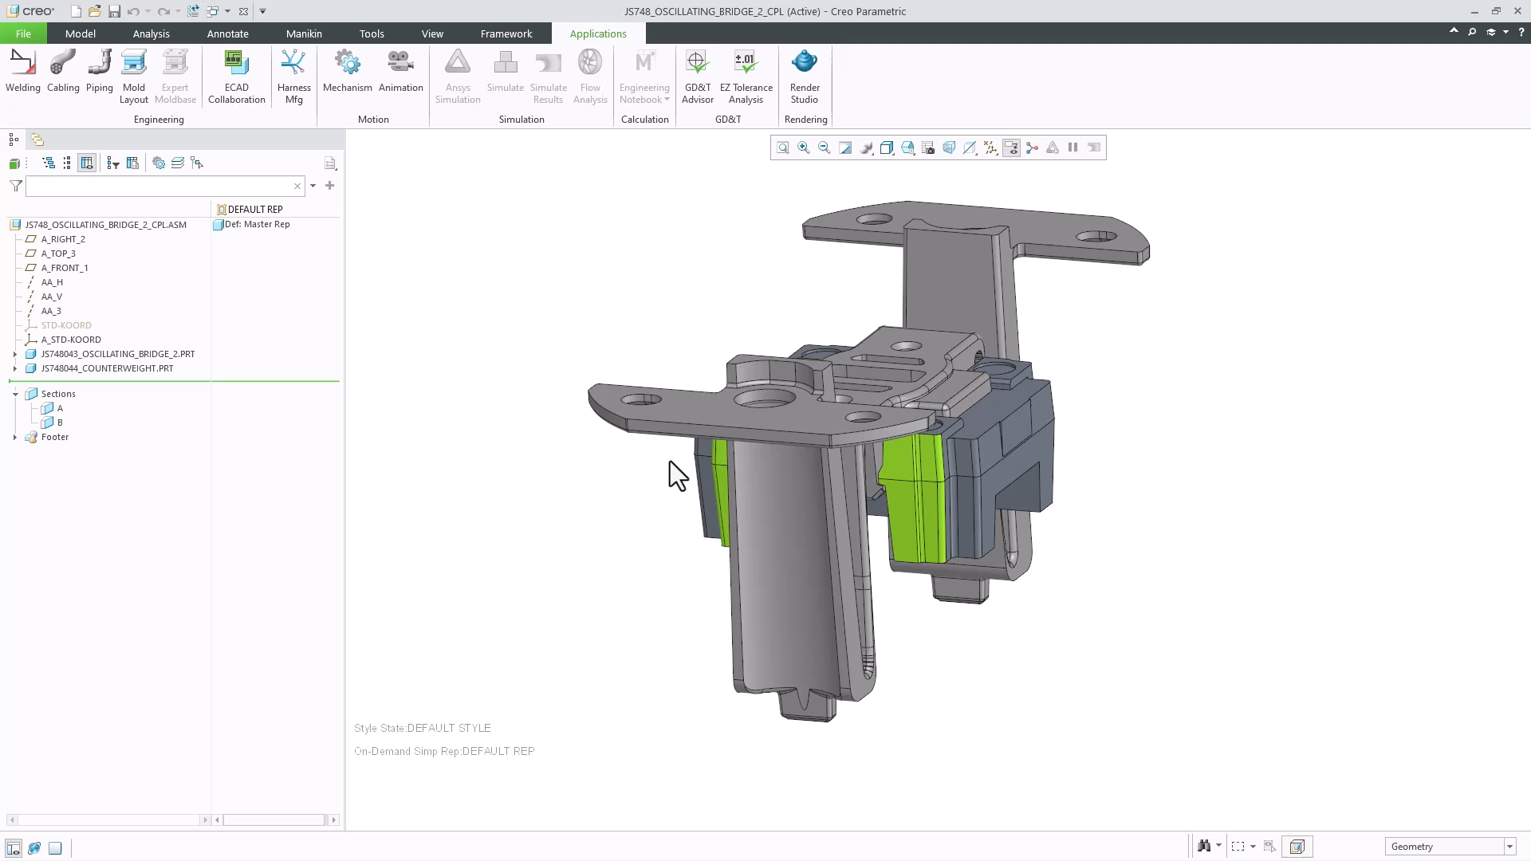Toggle the tree columns display with eye icon

click(86, 163)
